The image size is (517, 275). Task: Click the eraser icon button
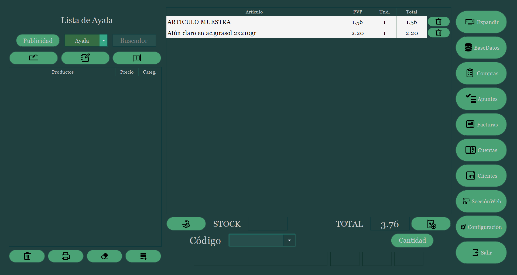click(x=104, y=256)
